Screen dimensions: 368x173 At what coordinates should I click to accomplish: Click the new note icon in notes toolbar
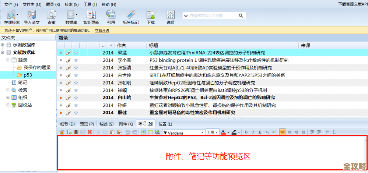(69, 132)
